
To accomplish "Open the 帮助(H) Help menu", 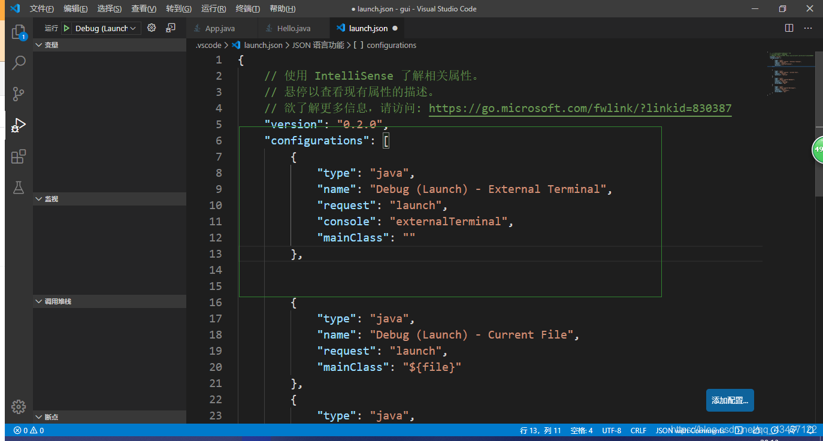I will (283, 9).
